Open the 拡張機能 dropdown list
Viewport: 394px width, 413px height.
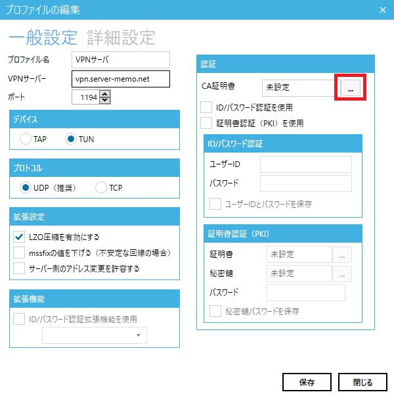[95, 335]
